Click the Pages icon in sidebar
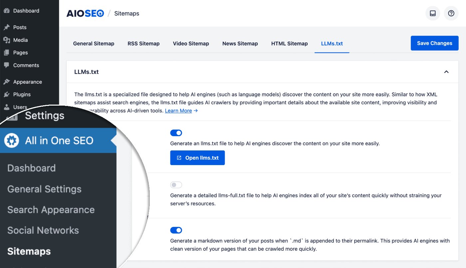Screen dimensions: 466x268 [x=6, y=52]
